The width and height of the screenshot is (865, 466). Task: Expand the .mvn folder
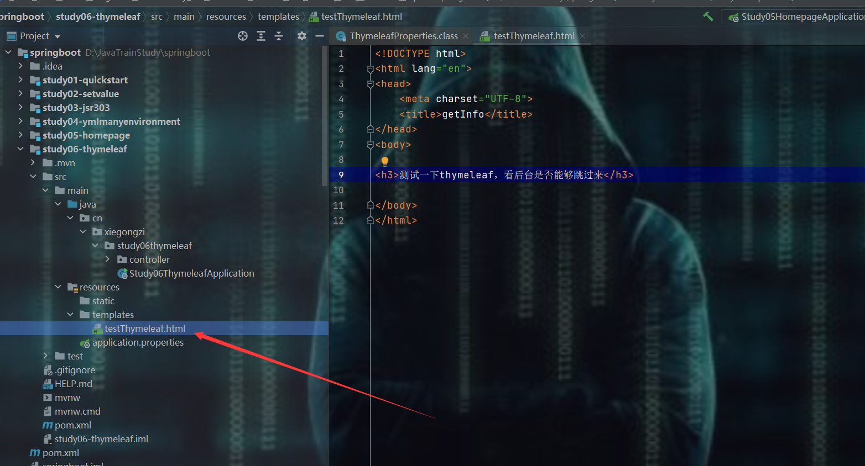[33, 163]
